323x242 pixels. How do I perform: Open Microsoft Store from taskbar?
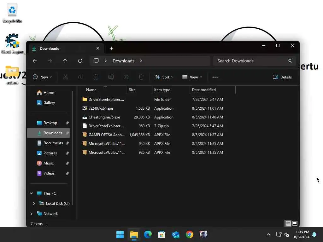pyautogui.click(x=161, y=234)
